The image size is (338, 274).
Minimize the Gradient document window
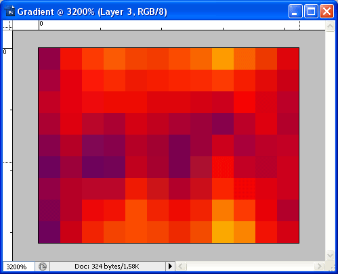click(x=295, y=11)
